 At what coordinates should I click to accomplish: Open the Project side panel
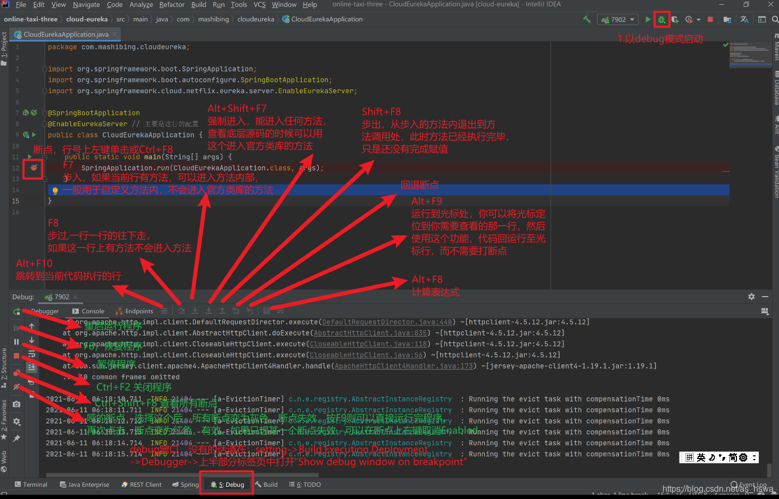click(x=4, y=48)
